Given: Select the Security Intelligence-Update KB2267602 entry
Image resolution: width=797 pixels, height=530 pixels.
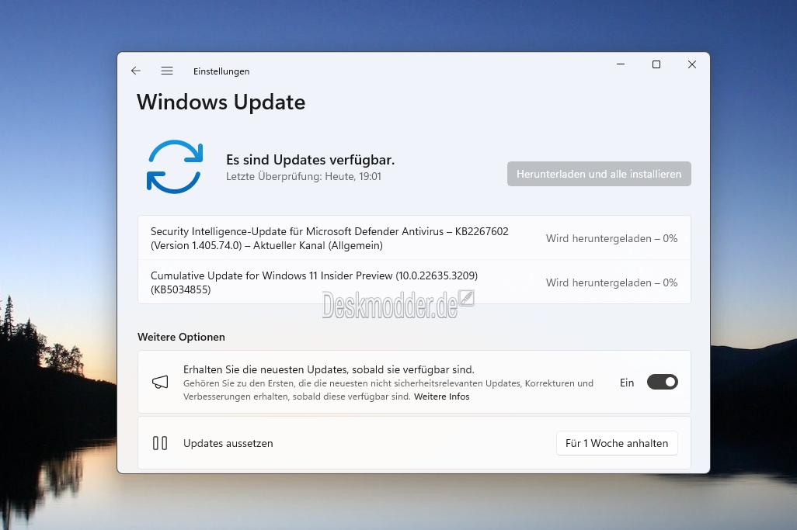Looking at the screenshot, I should (414, 238).
